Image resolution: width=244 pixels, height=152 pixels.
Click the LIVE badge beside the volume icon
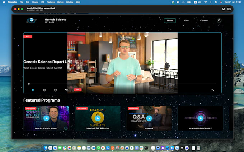coord(78,90)
